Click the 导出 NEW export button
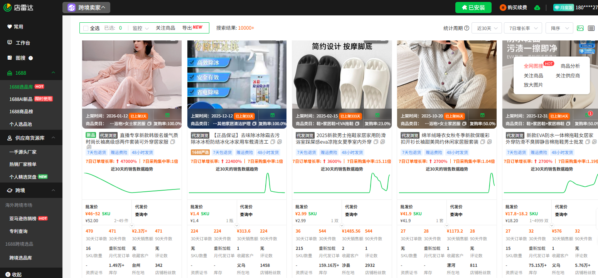This screenshot has width=598, height=278. click(x=193, y=28)
